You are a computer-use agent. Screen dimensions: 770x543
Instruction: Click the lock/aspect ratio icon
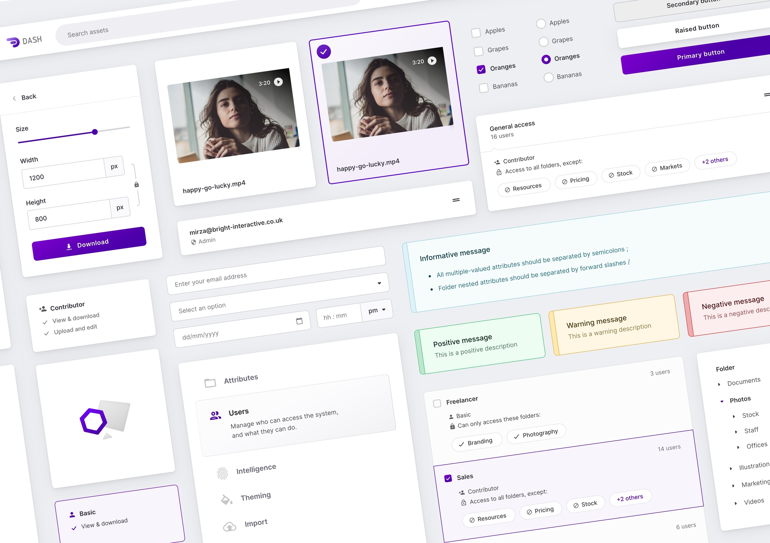(136, 185)
